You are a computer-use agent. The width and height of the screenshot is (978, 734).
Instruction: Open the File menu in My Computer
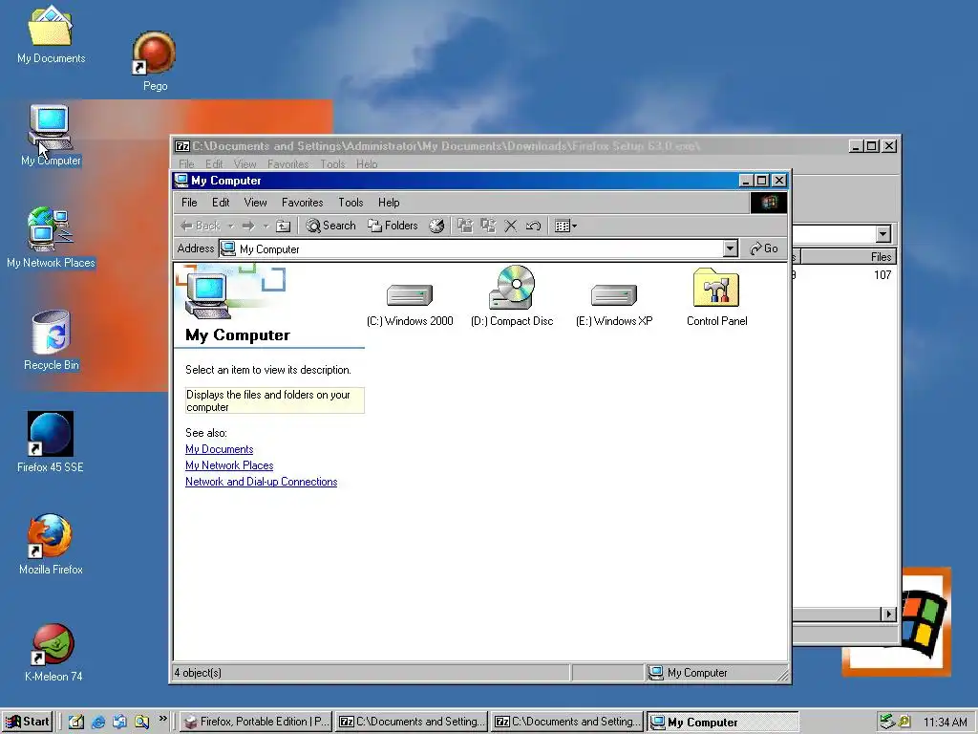point(189,203)
